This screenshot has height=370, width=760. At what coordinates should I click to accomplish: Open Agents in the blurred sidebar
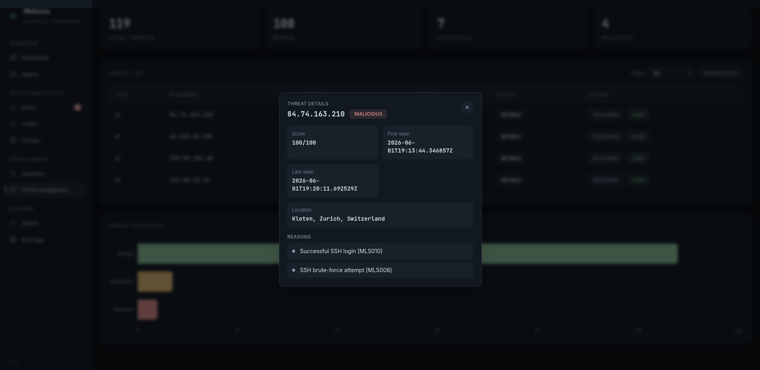pyautogui.click(x=30, y=74)
